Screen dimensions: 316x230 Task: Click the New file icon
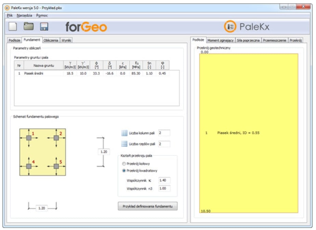pyautogui.click(x=13, y=27)
